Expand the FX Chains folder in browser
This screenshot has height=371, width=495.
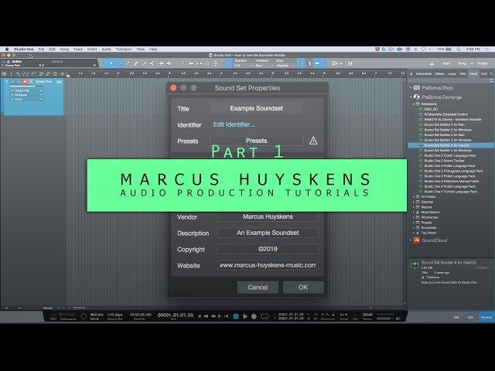pyautogui.click(x=414, y=197)
